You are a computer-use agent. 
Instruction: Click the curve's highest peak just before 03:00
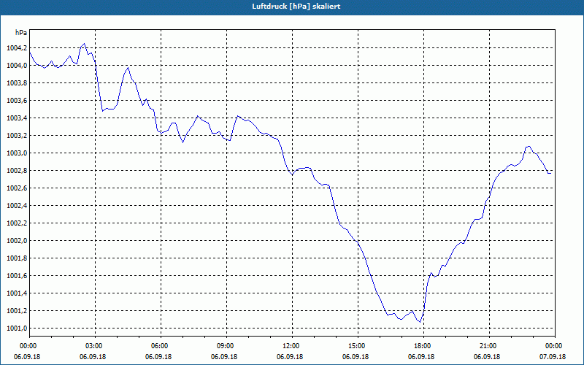point(84,44)
